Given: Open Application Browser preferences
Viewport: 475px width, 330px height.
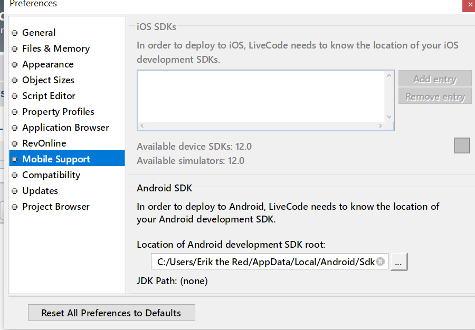Looking at the screenshot, I should 65,128.
